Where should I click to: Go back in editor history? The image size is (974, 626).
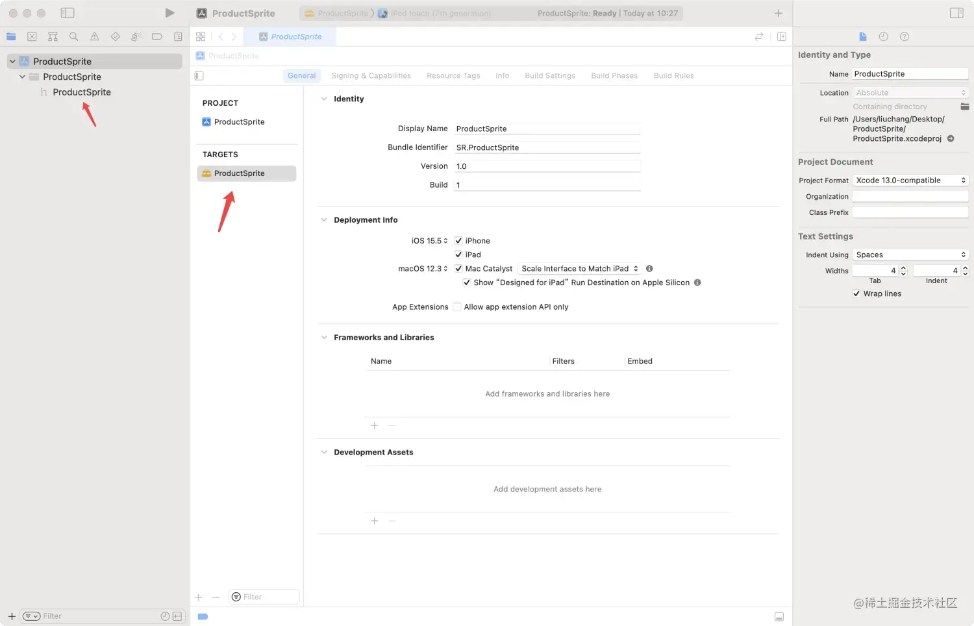pyautogui.click(x=221, y=37)
